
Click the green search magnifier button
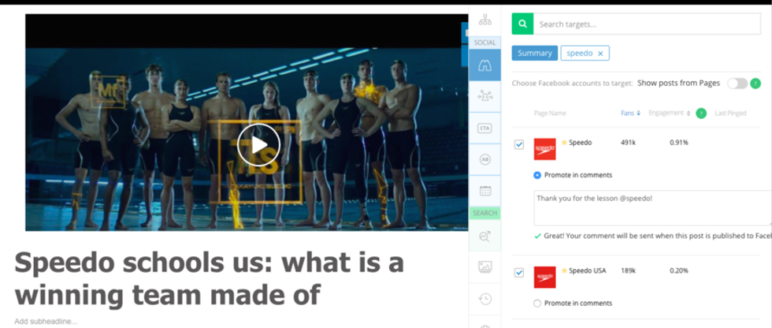[x=522, y=24]
